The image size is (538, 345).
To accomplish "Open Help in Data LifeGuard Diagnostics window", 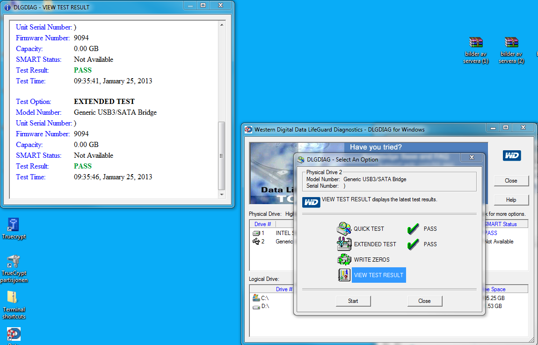I will click(511, 200).
